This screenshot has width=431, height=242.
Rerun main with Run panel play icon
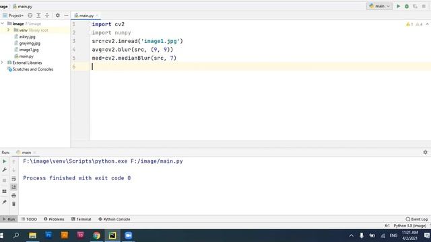(5, 161)
